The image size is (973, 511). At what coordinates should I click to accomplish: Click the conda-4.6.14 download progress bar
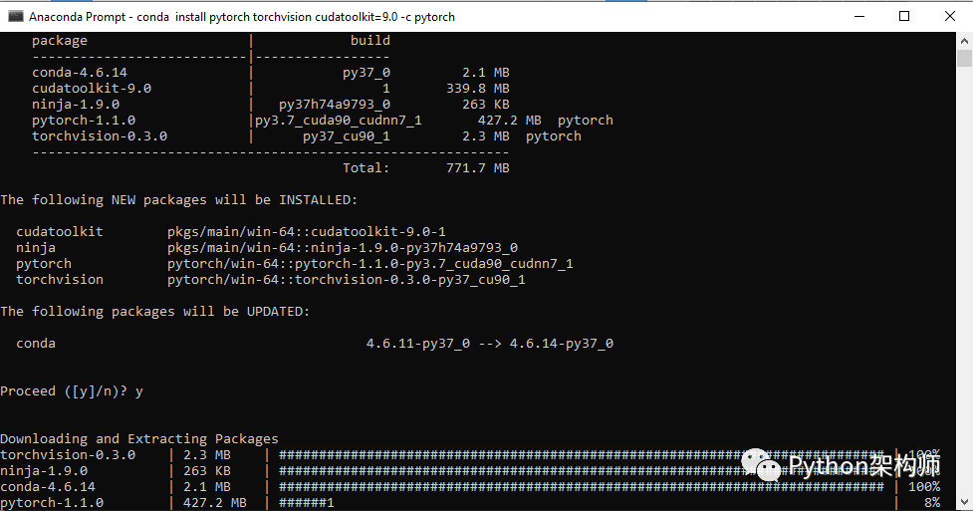[x=582, y=487]
